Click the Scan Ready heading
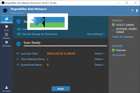The image size is (140, 93). click(32, 43)
